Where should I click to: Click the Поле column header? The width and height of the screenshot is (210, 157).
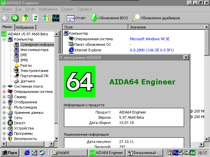point(95,27)
